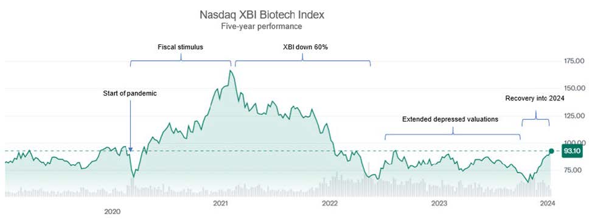This screenshot has width=589, height=219.
Task: Select the XBI down 60% annotation label
Action: pos(303,47)
